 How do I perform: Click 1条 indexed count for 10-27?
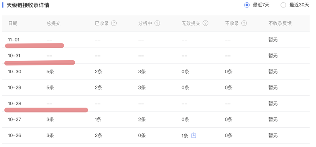(x=98, y=119)
